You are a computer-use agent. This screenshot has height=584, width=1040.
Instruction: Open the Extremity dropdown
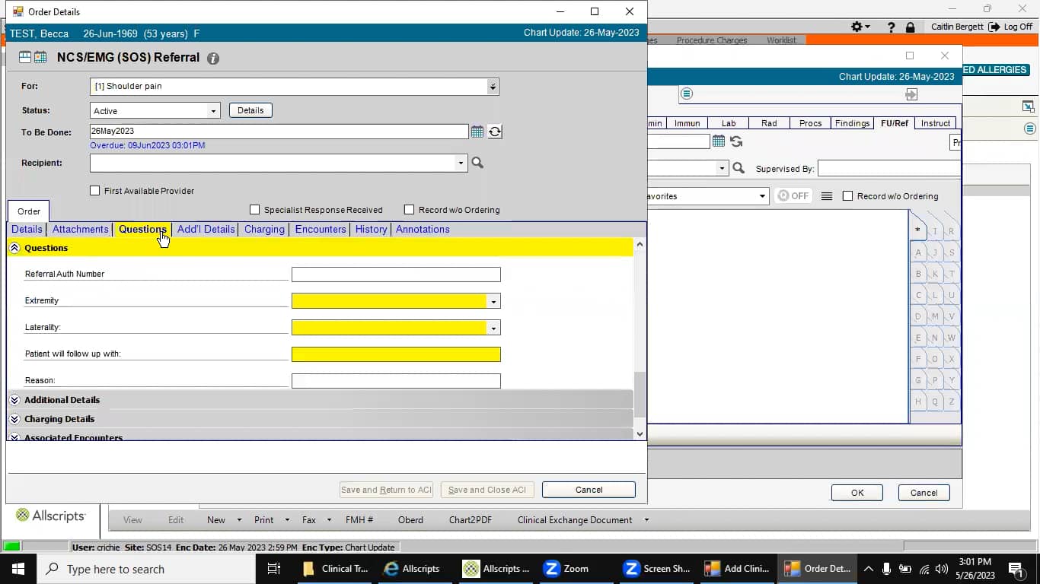click(x=493, y=301)
